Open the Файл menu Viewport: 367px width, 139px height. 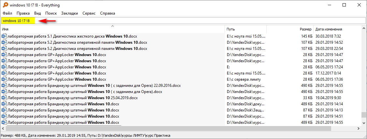tap(7, 13)
